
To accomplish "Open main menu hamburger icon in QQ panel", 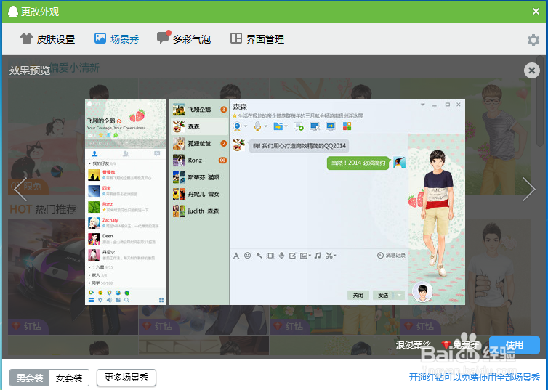I will pyautogui.click(x=92, y=300).
